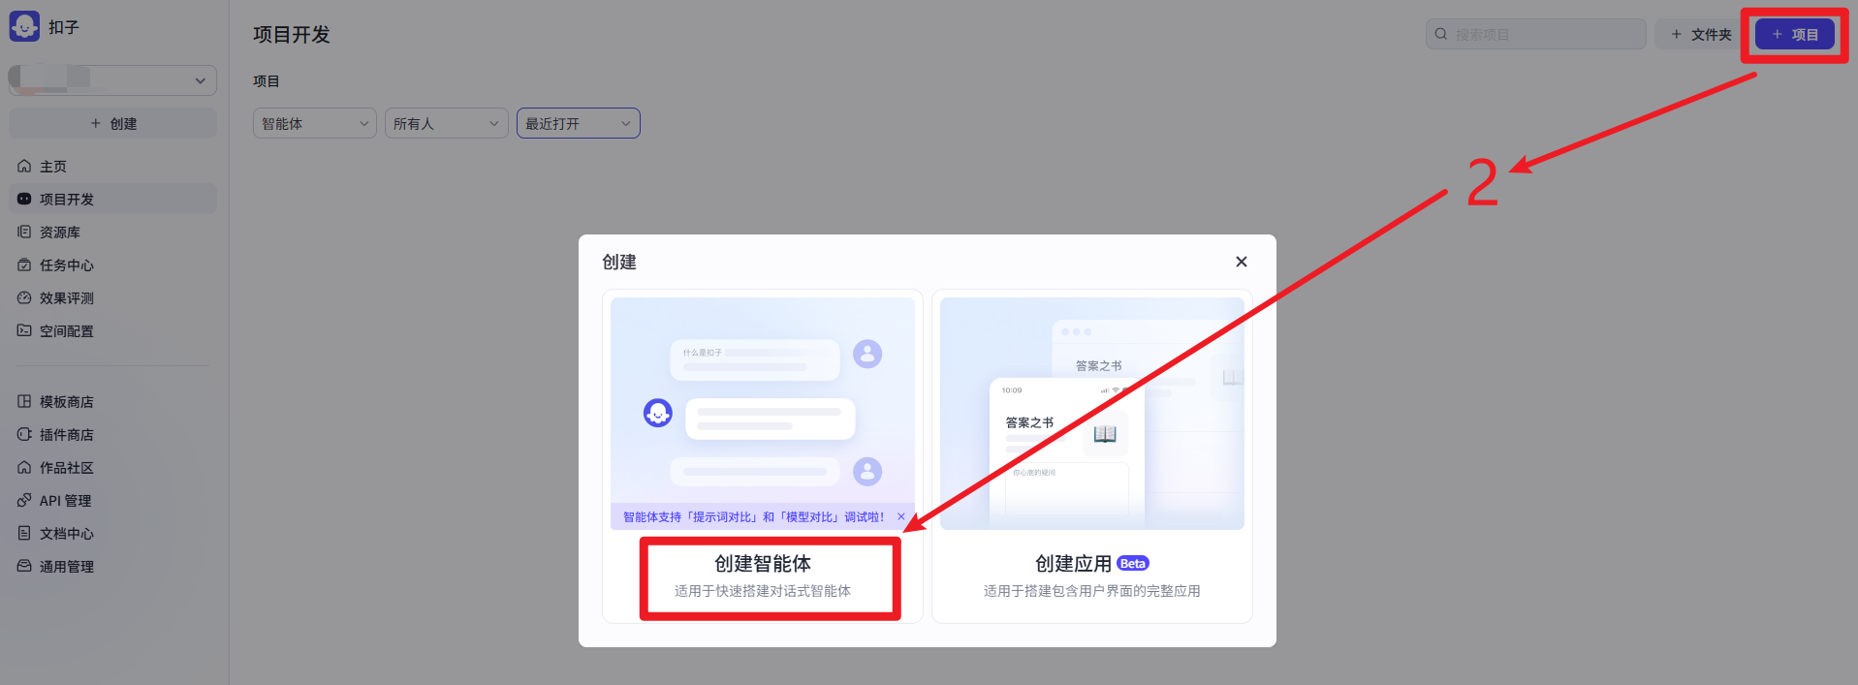Open the 任务中心 task center icon
The height and width of the screenshot is (685, 1858).
(24, 265)
